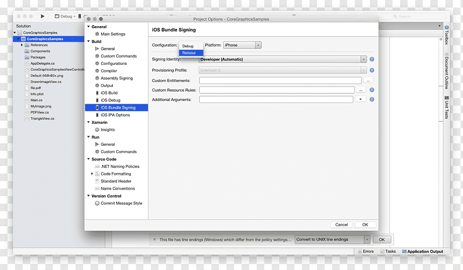Switch to Tasks pad tab
The width and height of the screenshot is (463, 270).
coord(388,251)
